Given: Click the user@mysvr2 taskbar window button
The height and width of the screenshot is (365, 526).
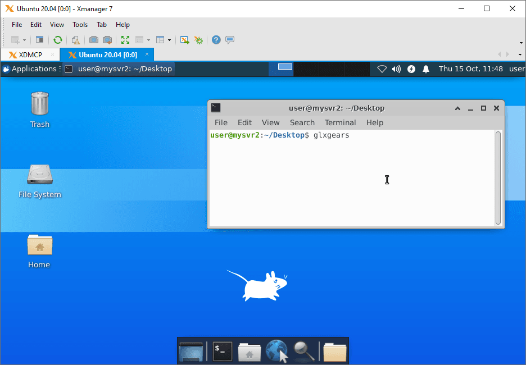Looking at the screenshot, I should point(119,69).
